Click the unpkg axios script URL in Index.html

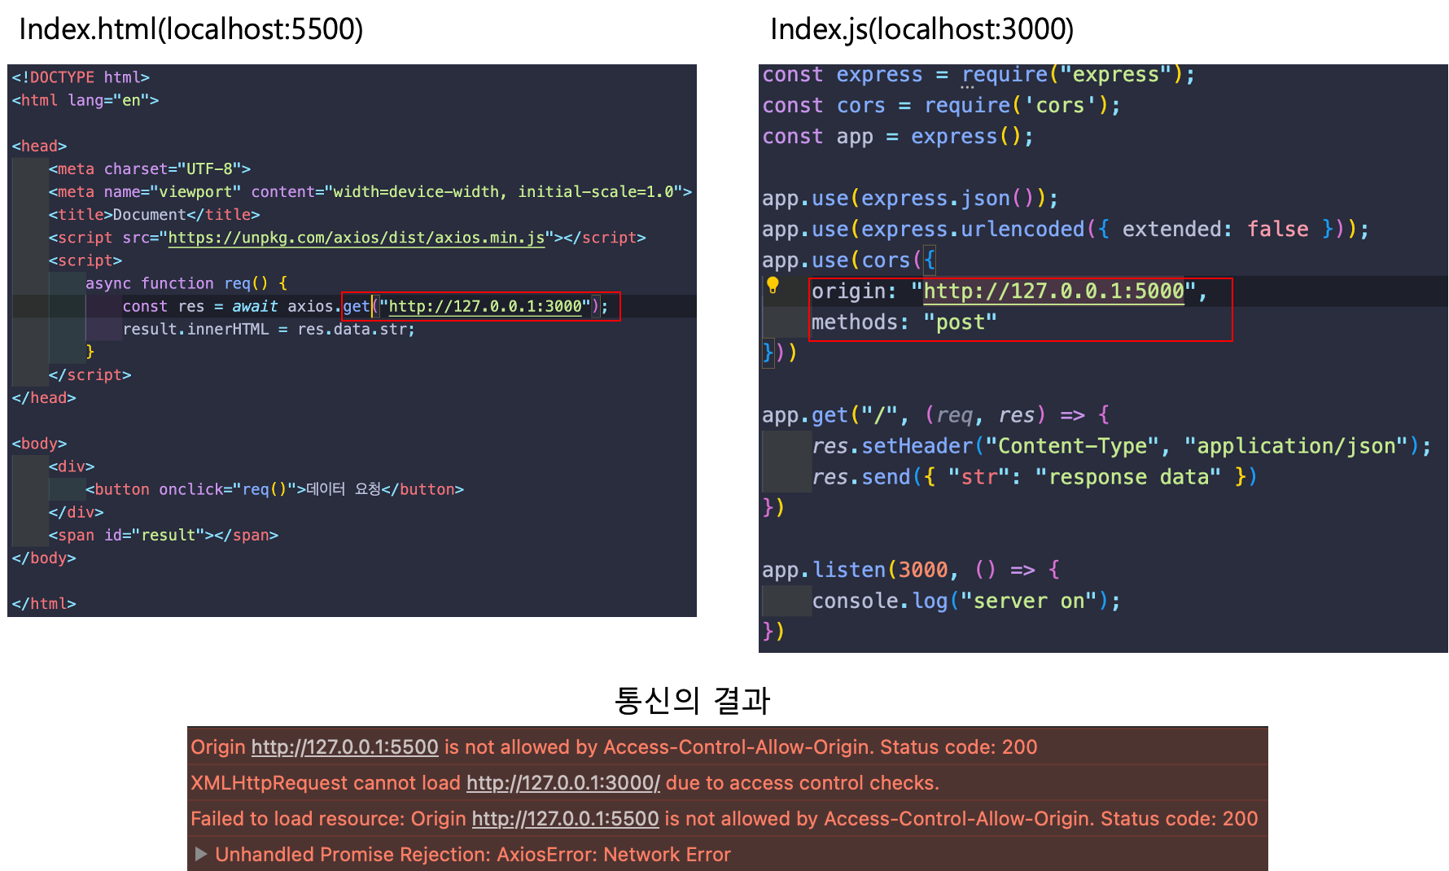(356, 238)
